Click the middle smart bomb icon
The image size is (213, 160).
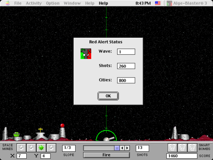[182, 147]
